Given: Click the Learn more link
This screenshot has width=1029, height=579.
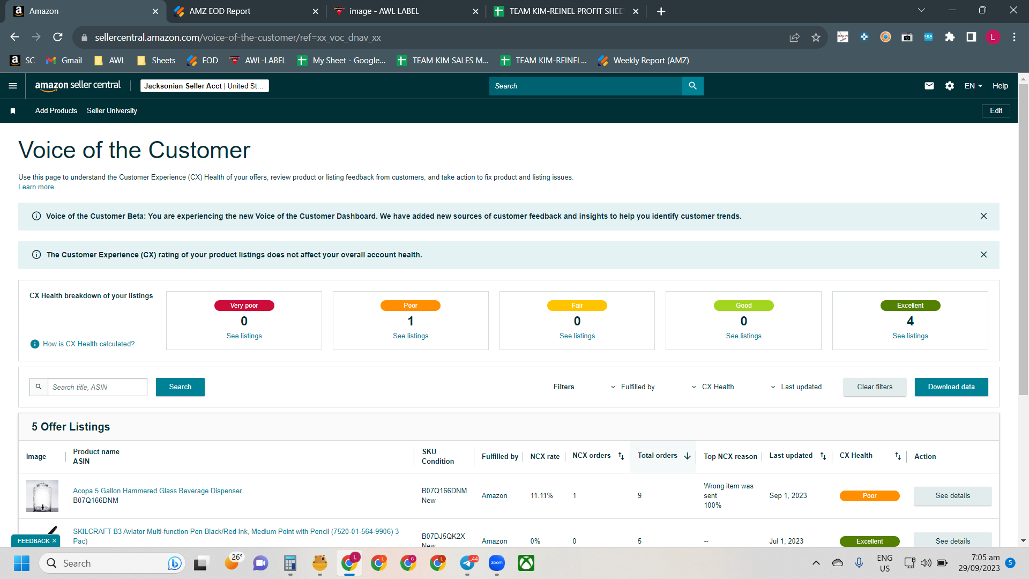Looking at the screenshot, I should (36, 187).
